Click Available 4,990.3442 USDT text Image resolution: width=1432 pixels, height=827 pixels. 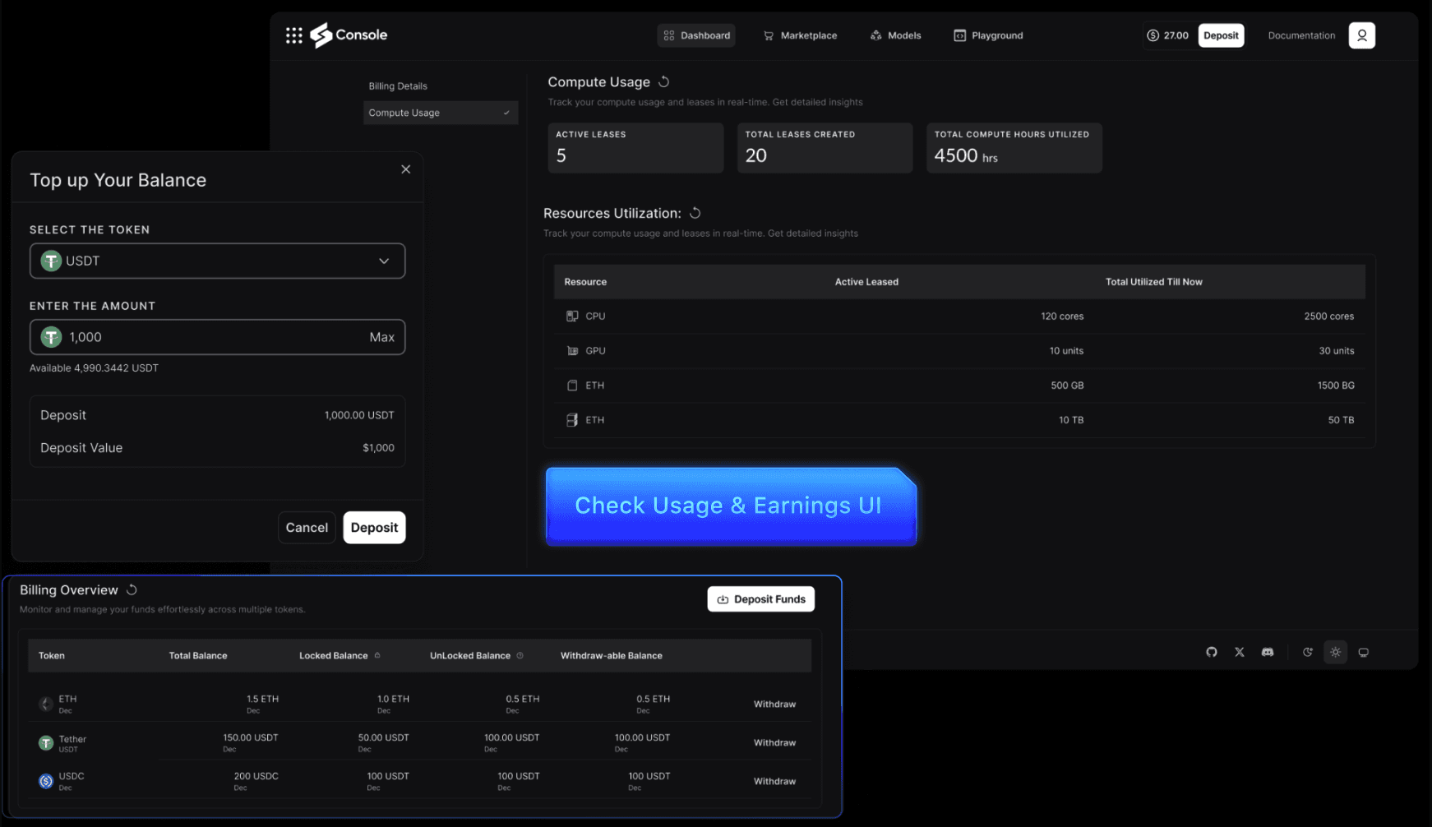tap(94, 368)
